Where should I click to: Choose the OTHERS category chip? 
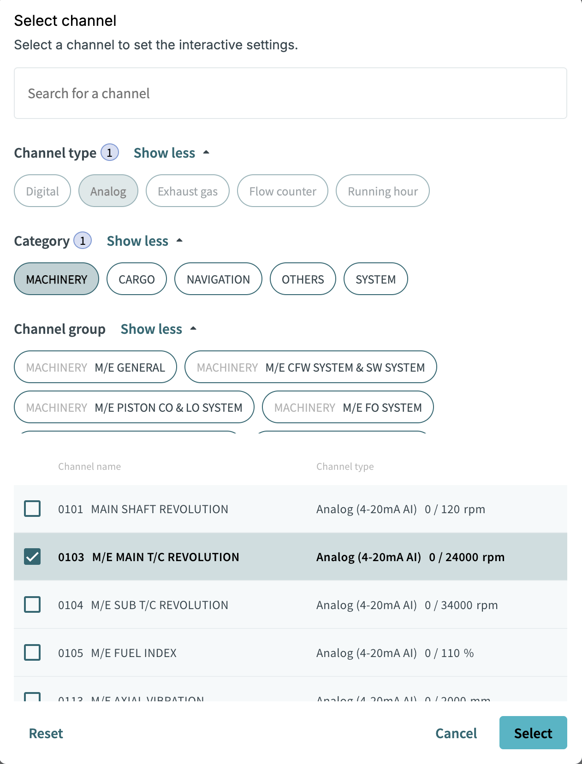pyautogui.click(x=303, y=279)
